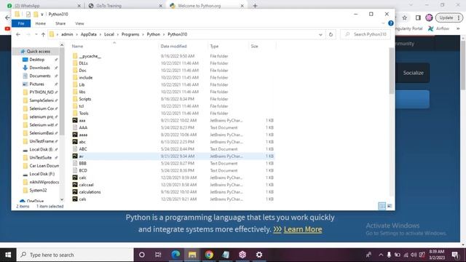Open Quick Access Toolbar customize dropdown
This screenshot has height=262, width=466.
42,15
